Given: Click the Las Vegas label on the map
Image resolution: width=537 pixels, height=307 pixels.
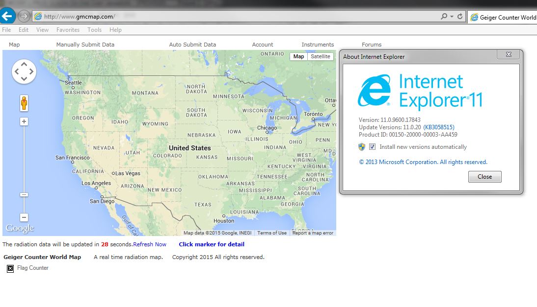Looking at the screenshot, I should click(128, 173).
